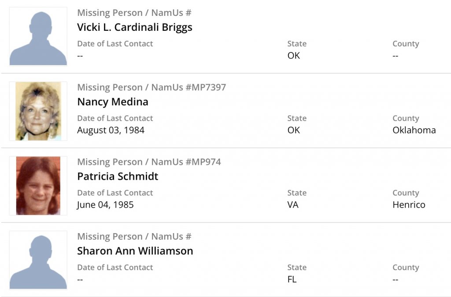This screenshot has height=297, width=451.
Task: Open Nancy Medina's photo thumbnail
Action: 38,111
